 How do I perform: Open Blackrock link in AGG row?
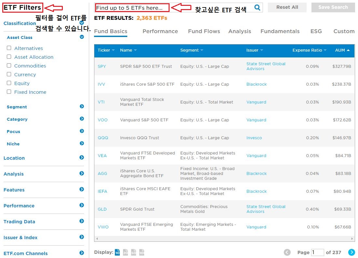click(256, 174)
